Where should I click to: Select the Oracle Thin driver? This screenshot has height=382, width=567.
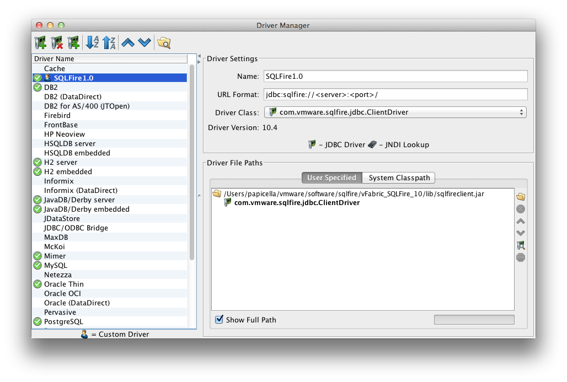coord(62,284)
